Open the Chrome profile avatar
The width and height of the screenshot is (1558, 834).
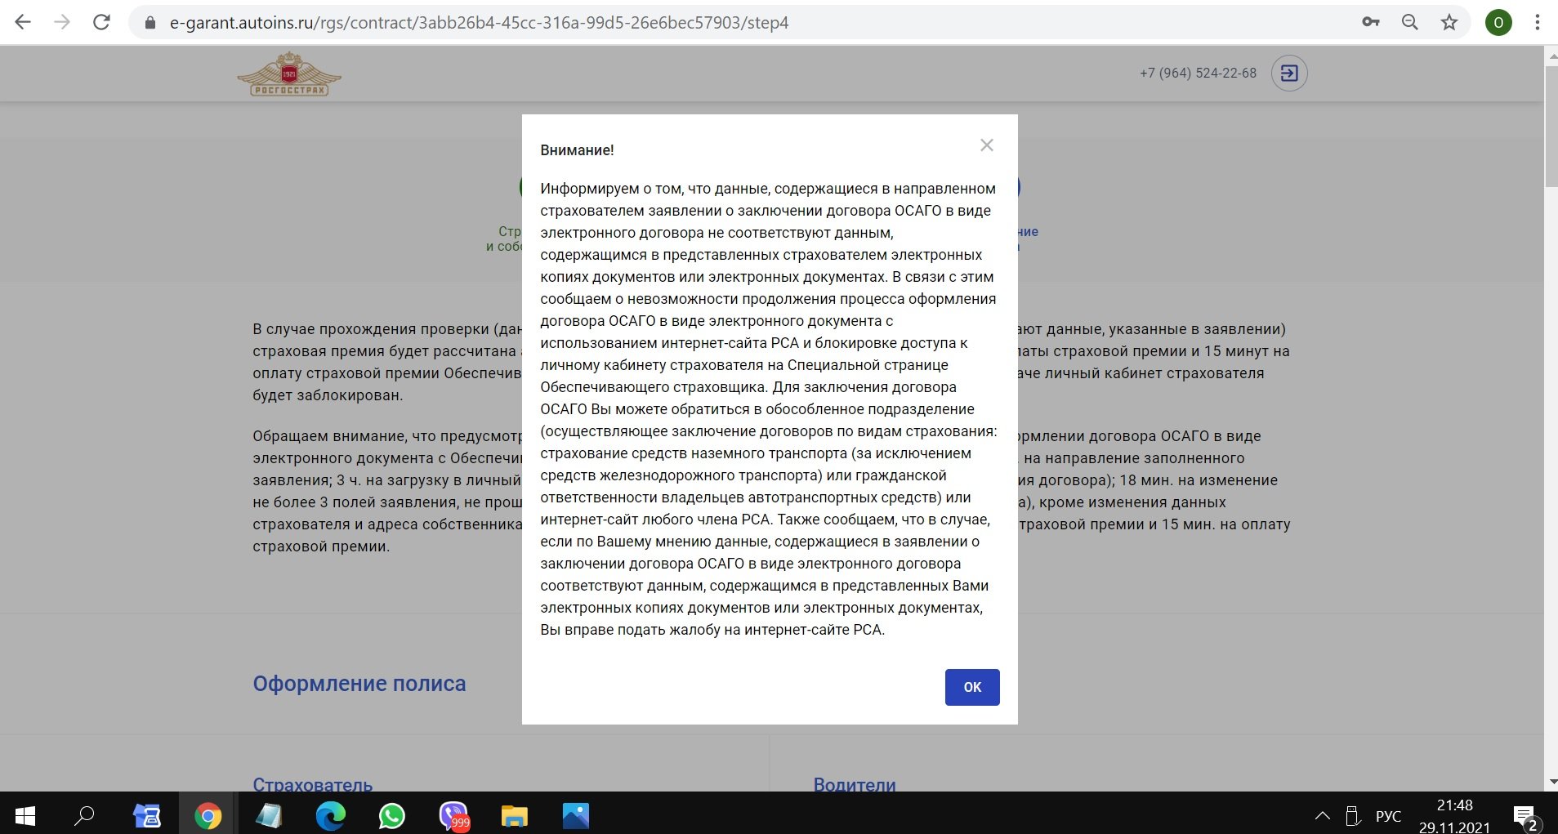(1498, 22)
